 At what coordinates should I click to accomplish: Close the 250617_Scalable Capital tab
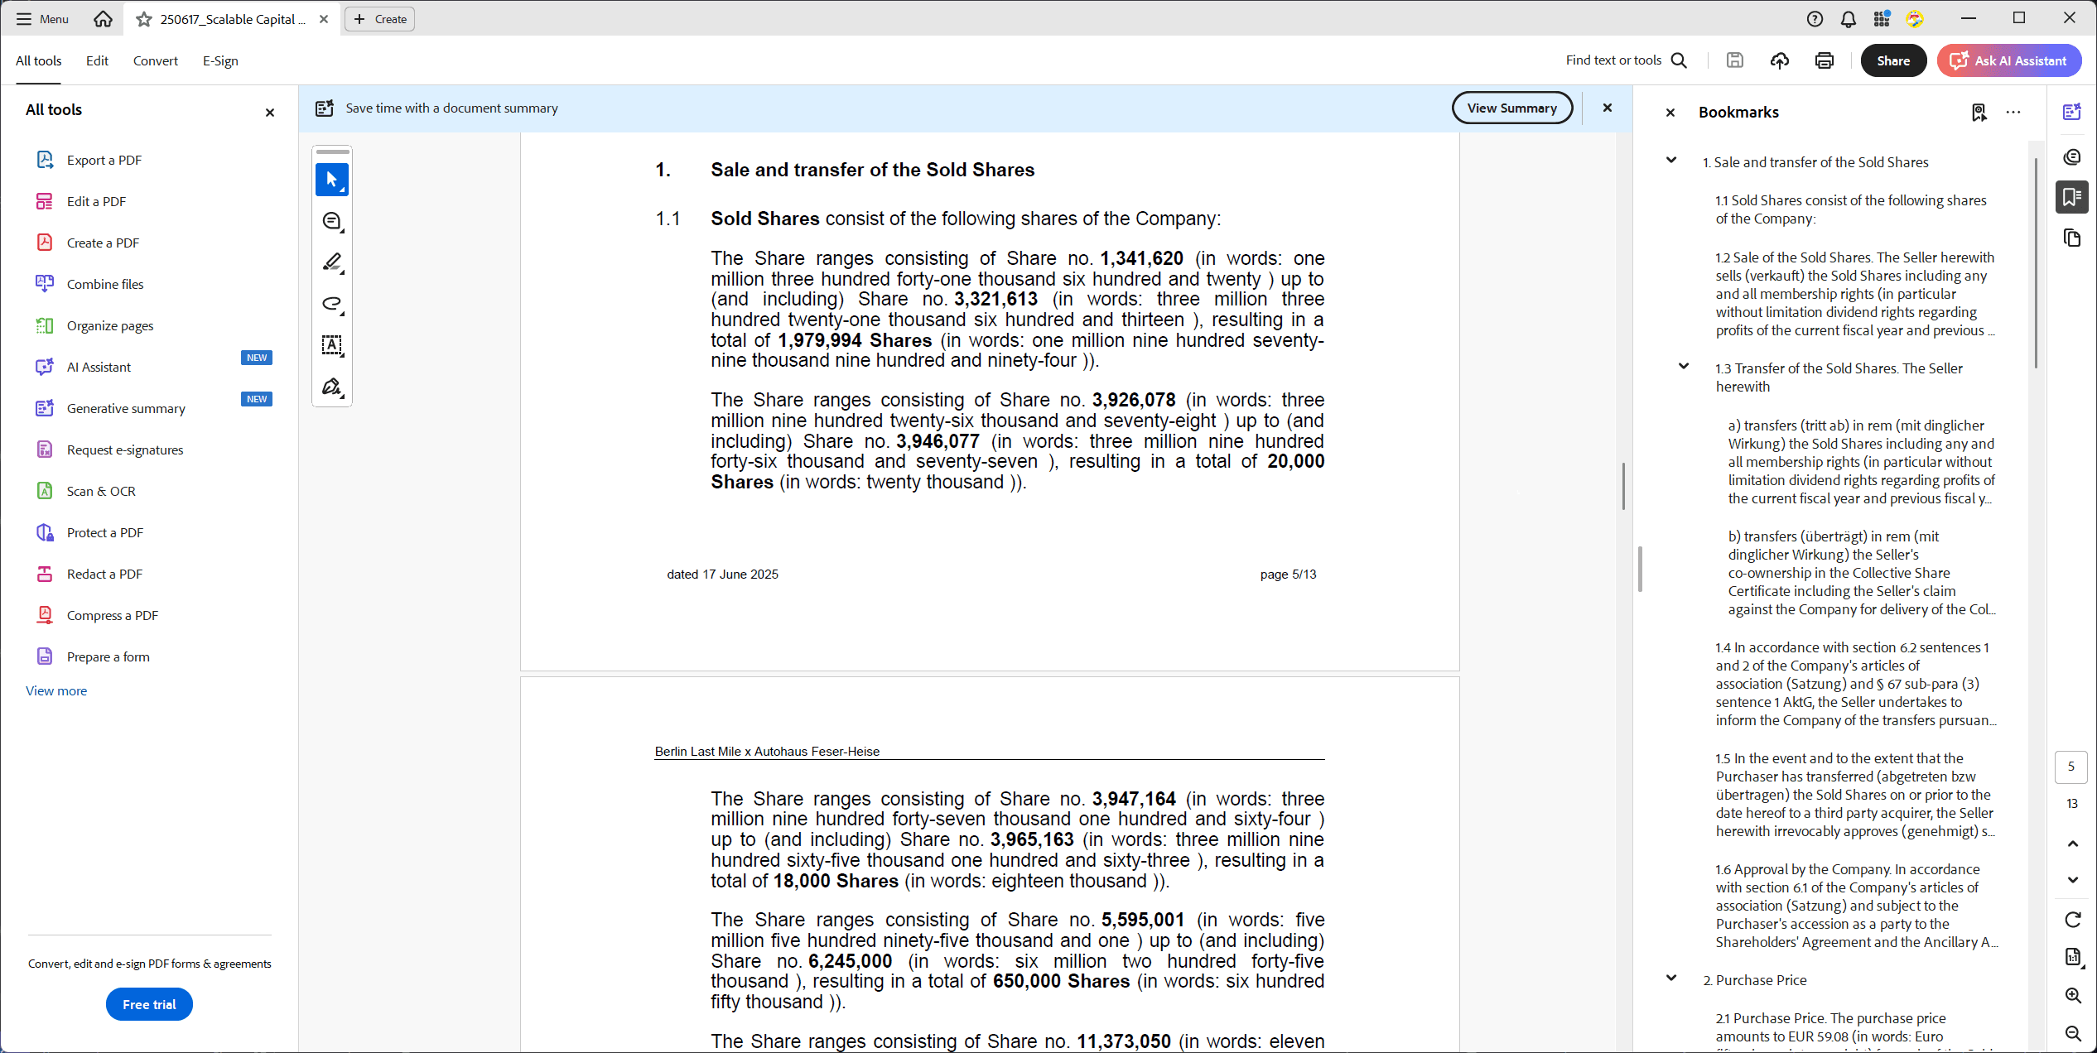click(324, 19)
